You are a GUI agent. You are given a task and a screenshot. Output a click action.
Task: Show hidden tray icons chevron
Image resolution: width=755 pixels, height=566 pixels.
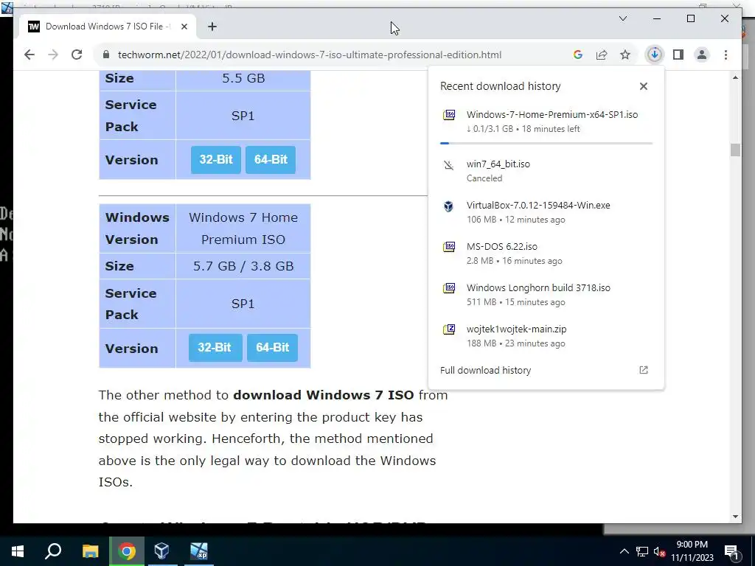coord(624,551)
